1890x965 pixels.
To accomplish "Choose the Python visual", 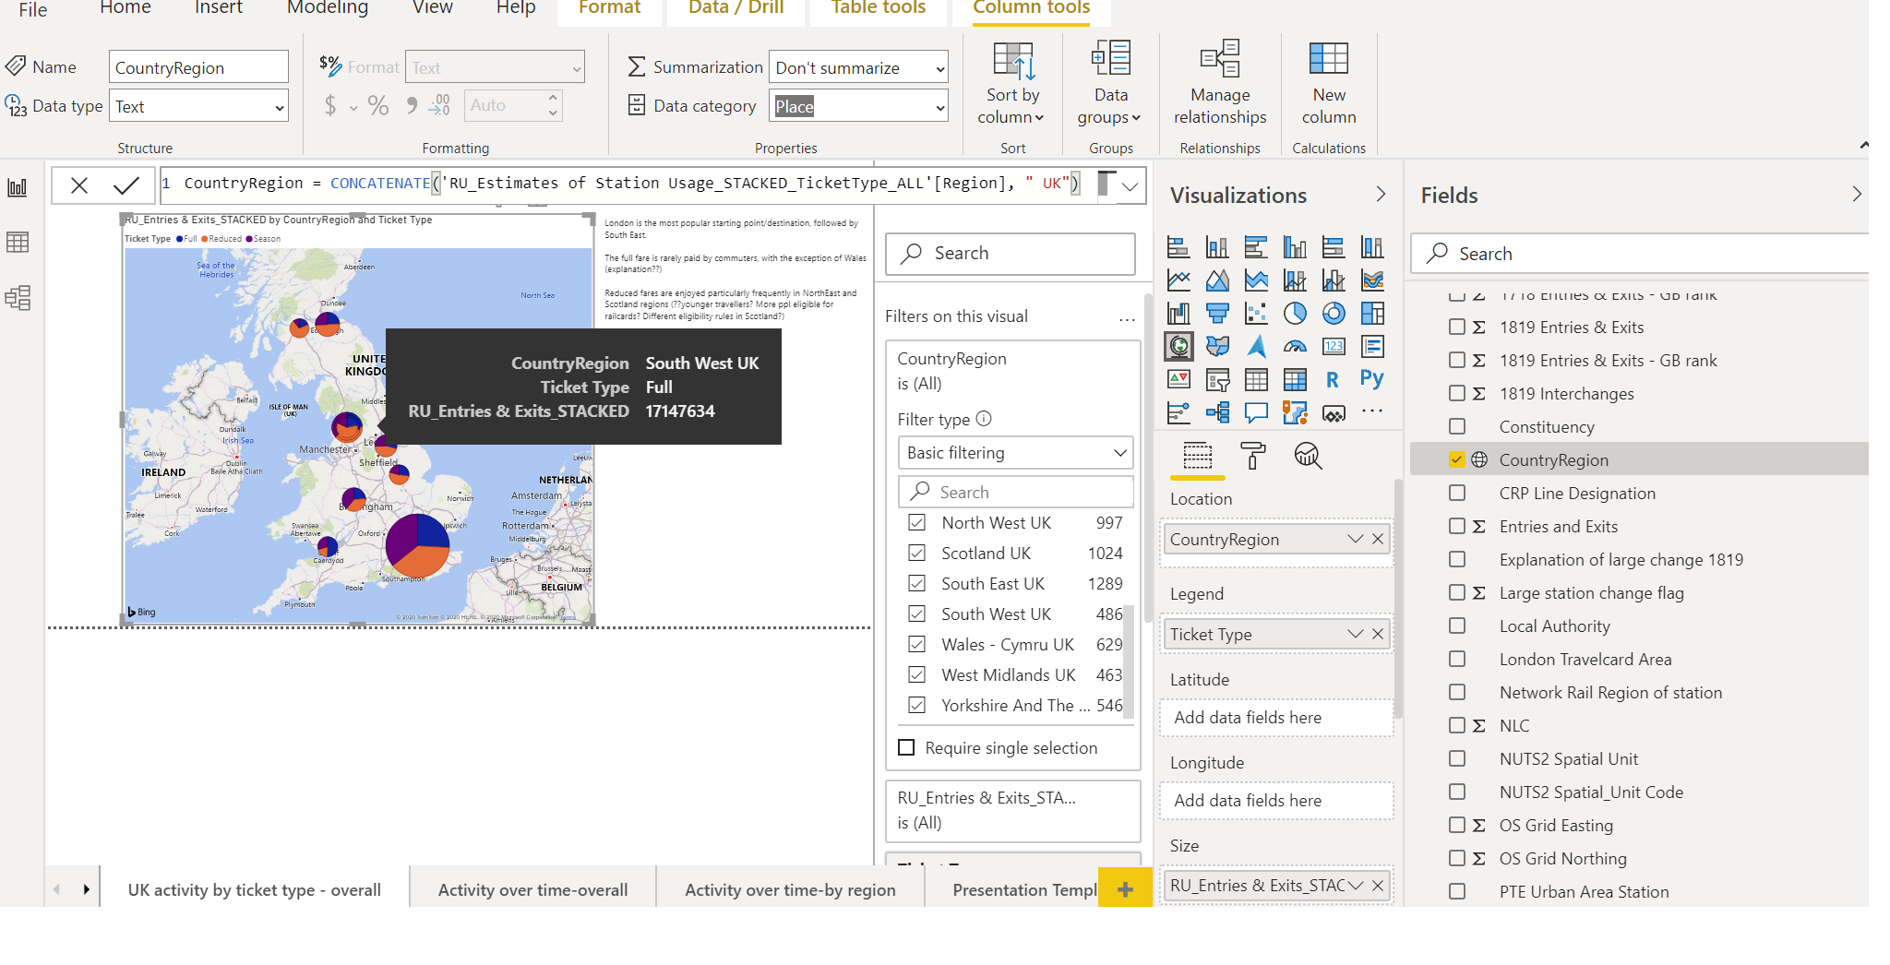I will click(x=1371, y=379).
